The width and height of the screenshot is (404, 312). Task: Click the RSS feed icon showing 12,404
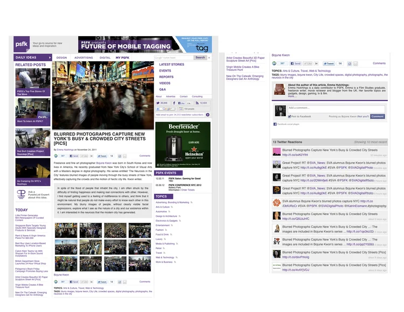click(197, 103)
